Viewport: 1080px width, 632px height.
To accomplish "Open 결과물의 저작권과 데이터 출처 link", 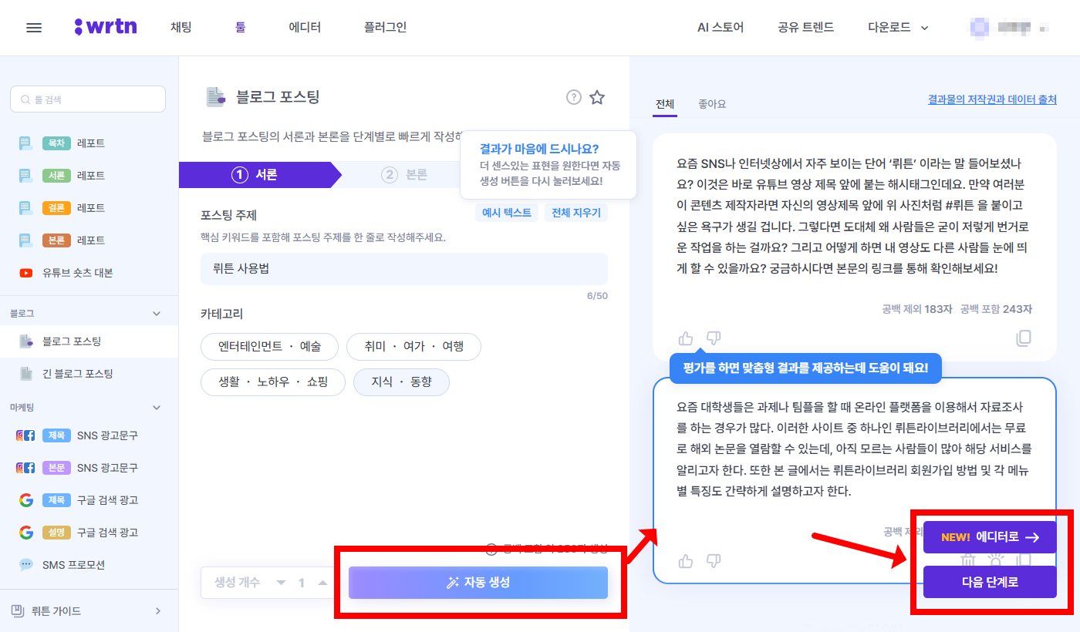I will [991, 99].
